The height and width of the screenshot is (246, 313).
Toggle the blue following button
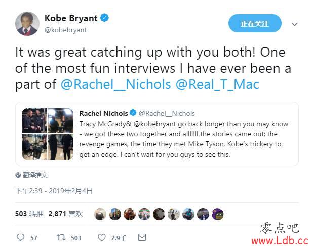pos(255,23)
